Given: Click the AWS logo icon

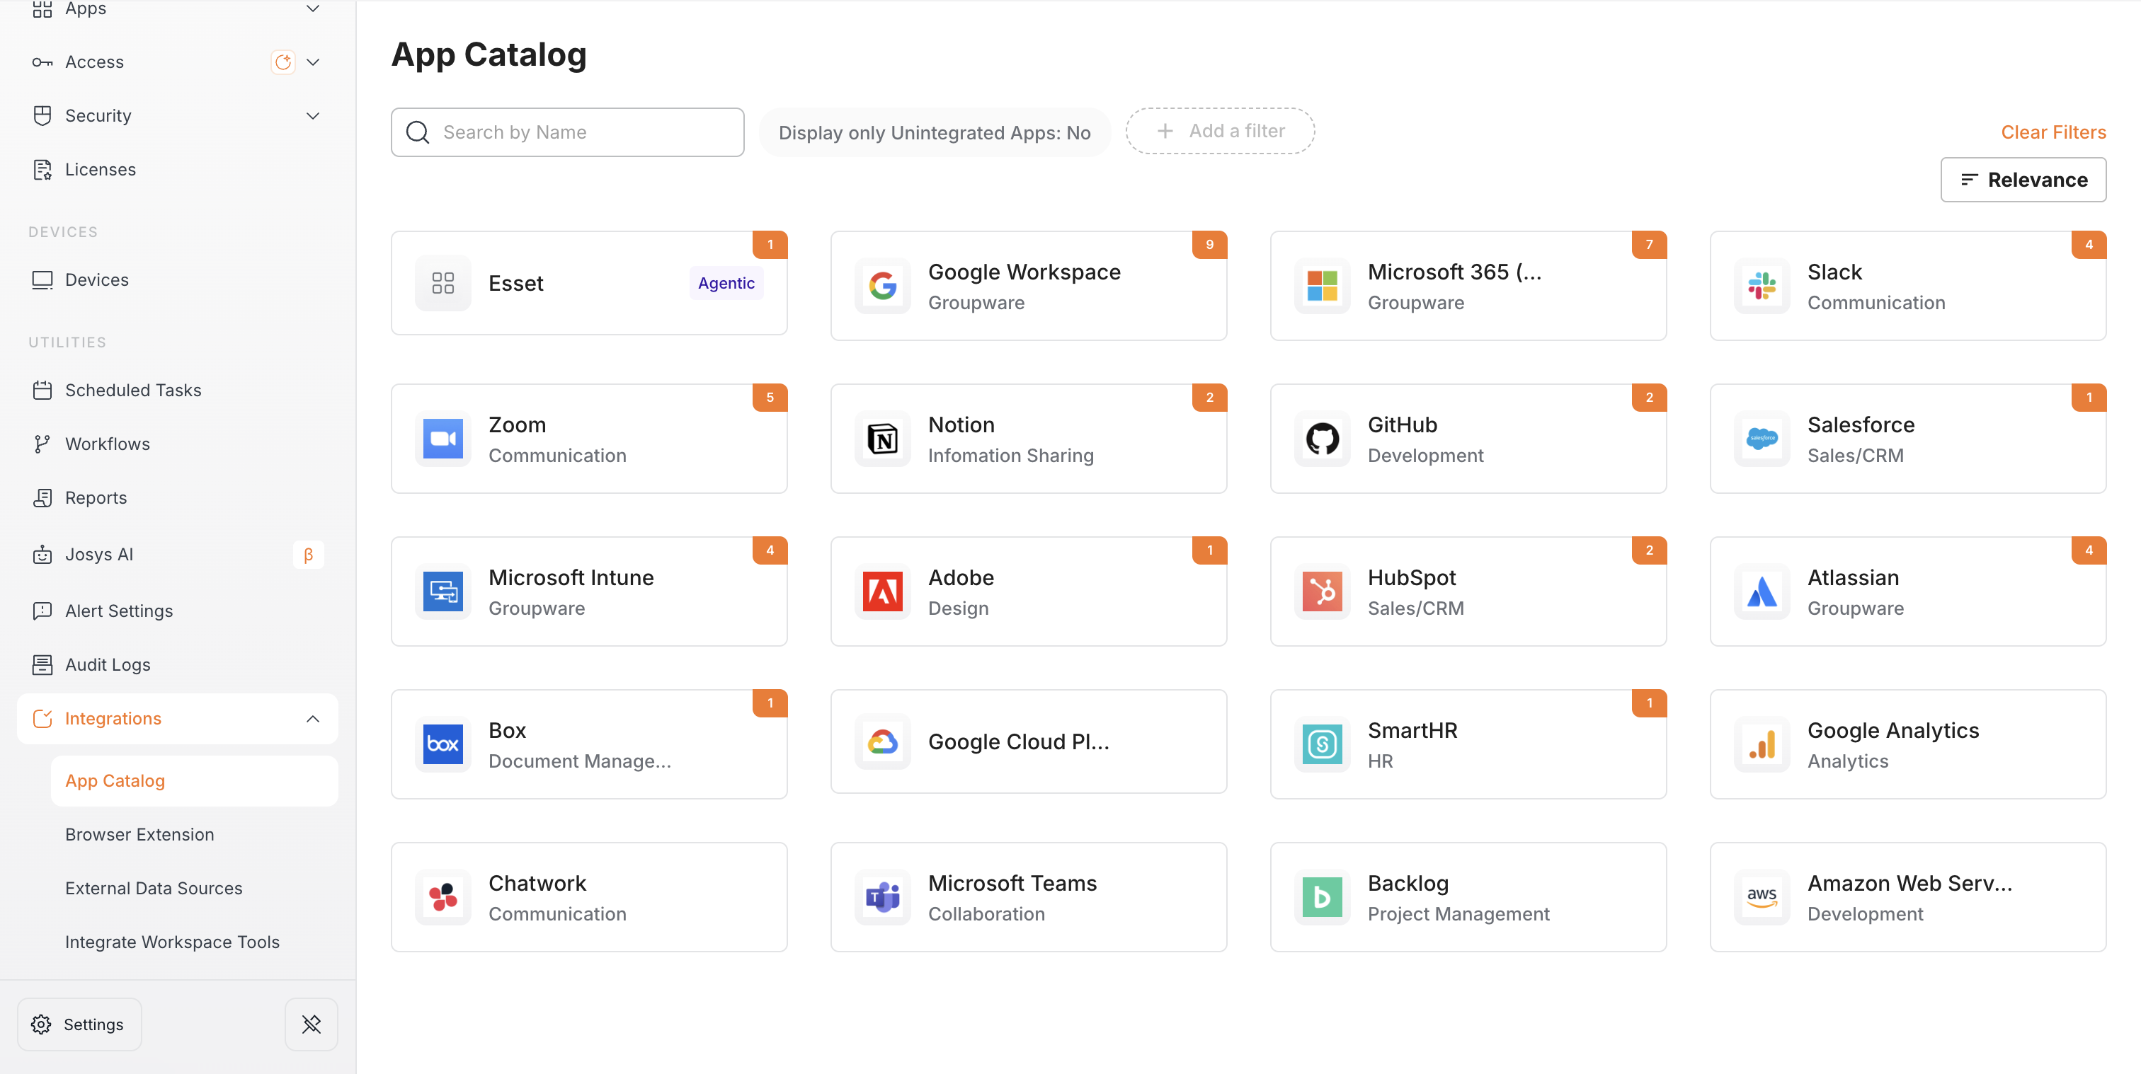Looking at the screenshot, I should click(1762, 897).
